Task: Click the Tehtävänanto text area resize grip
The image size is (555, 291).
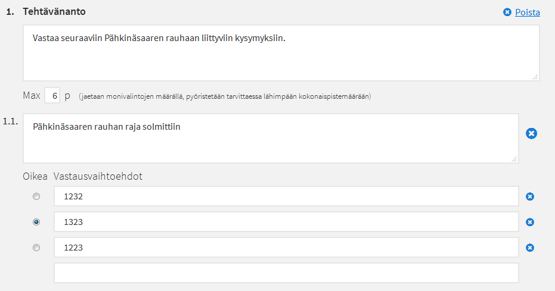Action: point(535,77)
